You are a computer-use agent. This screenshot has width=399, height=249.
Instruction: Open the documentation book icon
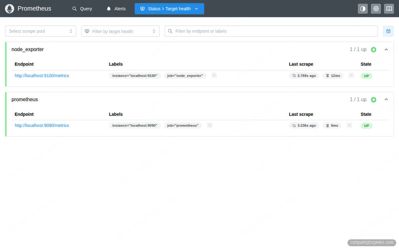tap(389, 8)
